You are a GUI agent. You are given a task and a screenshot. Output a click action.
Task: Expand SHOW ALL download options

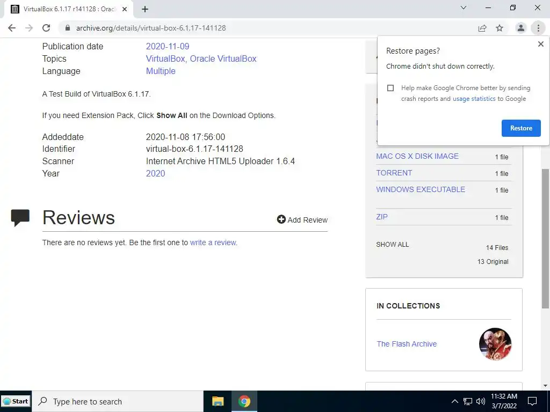392,245
